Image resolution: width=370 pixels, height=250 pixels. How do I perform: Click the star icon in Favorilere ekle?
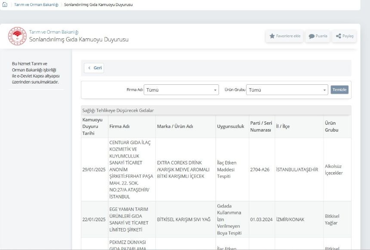pyautogui.click(x=272, y=36)
